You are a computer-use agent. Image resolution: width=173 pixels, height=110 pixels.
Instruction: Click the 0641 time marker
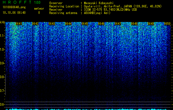pyautogui.click(x=19, y=24)
